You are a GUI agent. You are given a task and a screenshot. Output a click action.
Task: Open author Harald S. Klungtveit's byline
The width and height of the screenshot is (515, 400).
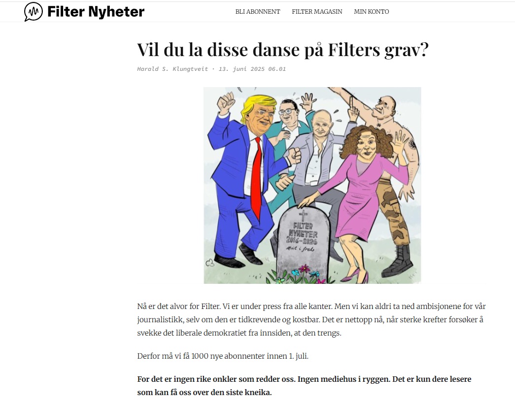(172, 69)
